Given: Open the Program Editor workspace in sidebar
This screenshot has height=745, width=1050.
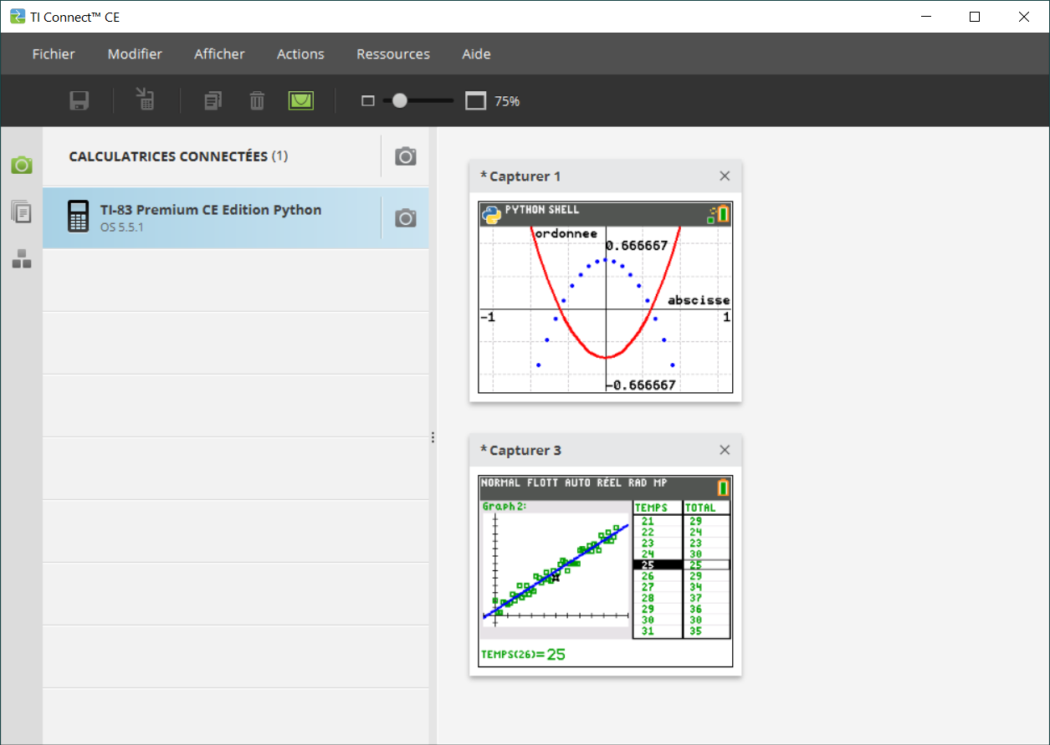Looking at the screenshot, I should pyautogui.click(x=22, y=260).
